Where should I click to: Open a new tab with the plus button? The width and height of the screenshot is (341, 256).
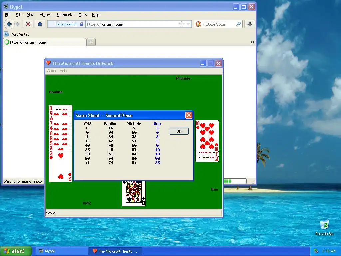point(91,42)
